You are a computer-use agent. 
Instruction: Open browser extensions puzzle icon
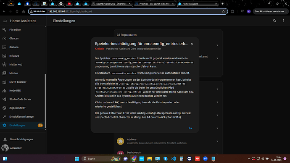click(x=232, y=11)
